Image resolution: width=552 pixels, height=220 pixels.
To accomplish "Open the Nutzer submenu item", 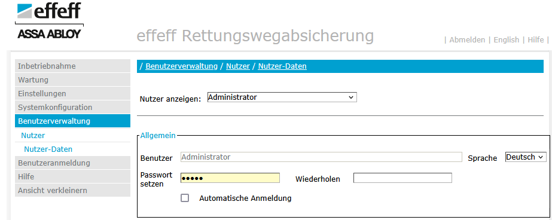I will 33,136.
